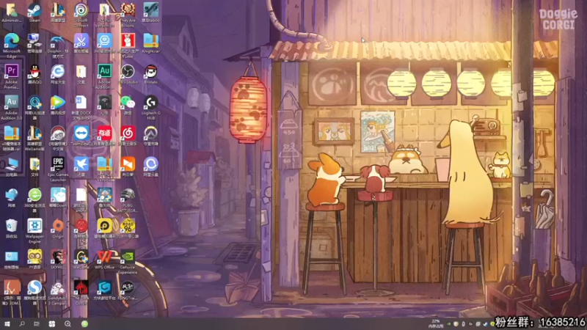
Task: Open the Ubisoft Connect shortcut
Action: pos(81,15)
